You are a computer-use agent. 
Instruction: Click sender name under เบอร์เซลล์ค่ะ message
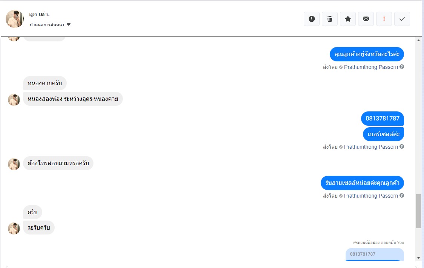point(371,147)
